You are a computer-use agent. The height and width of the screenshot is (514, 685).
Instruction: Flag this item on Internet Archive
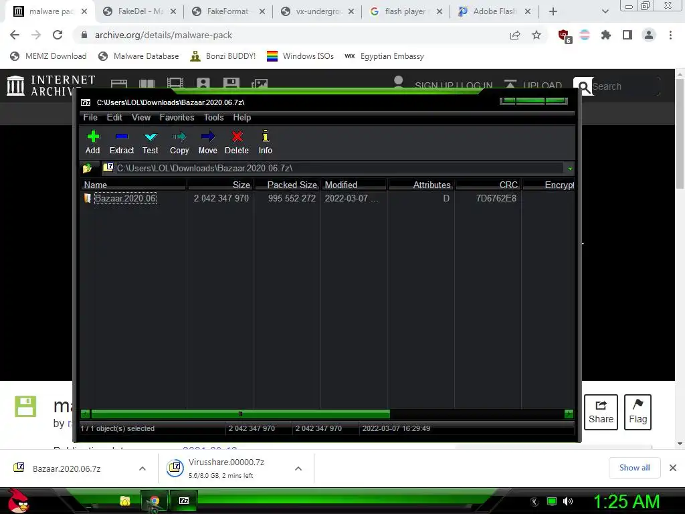638,412
